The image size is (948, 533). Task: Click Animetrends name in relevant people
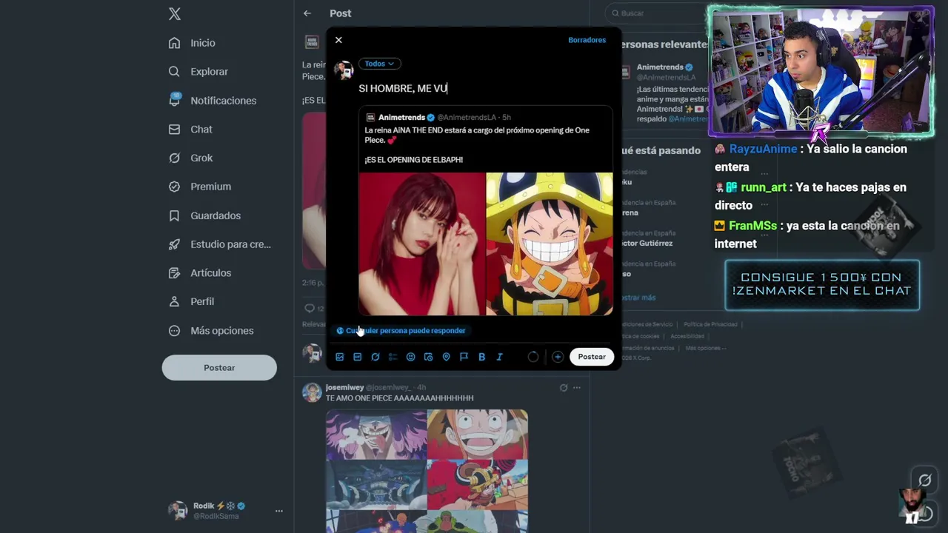(661, 67)
